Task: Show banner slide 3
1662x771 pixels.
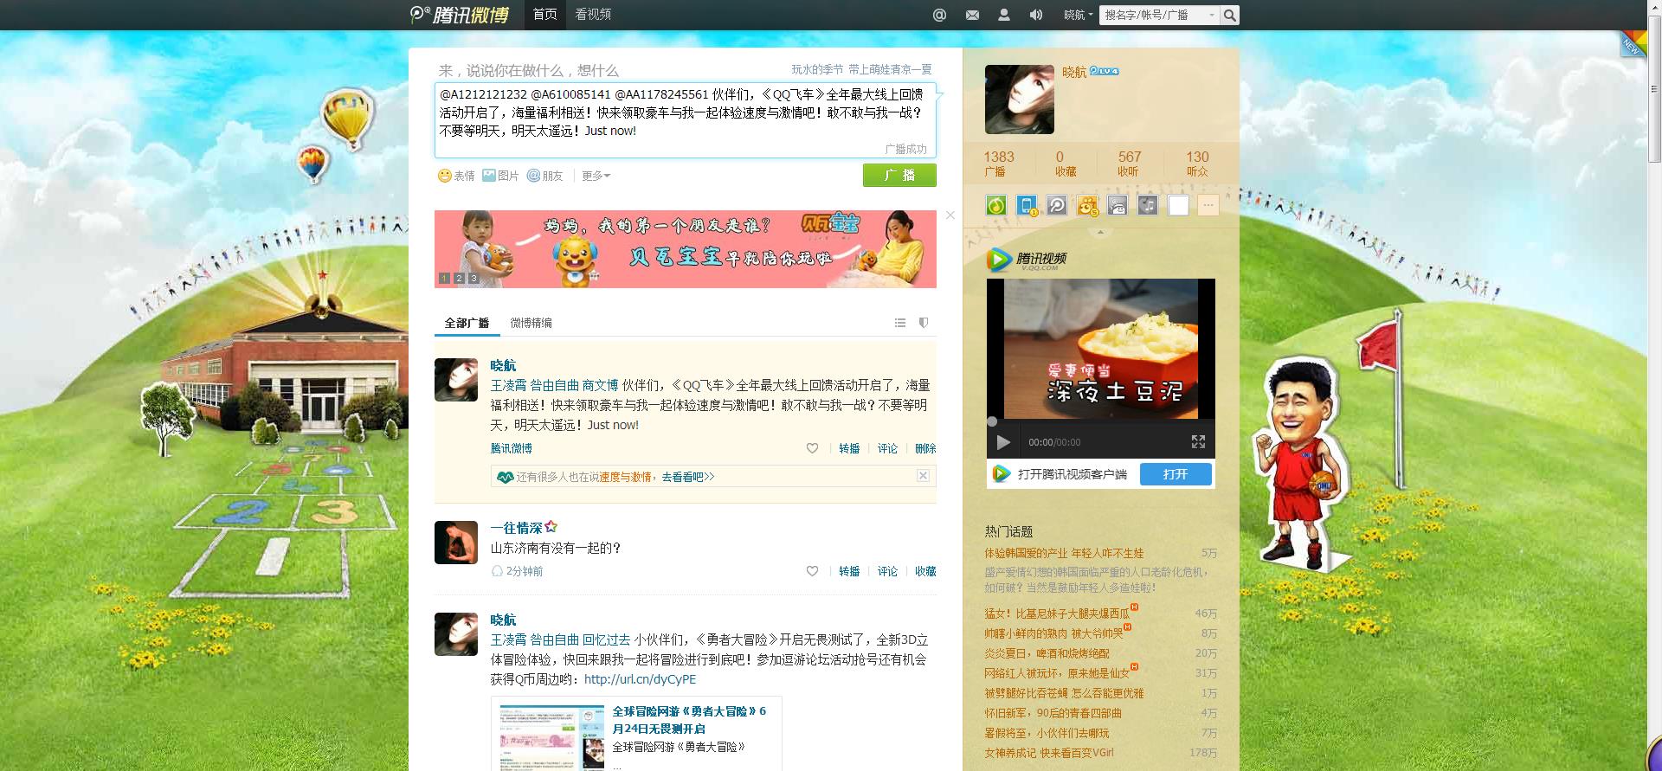Action: 473,279
